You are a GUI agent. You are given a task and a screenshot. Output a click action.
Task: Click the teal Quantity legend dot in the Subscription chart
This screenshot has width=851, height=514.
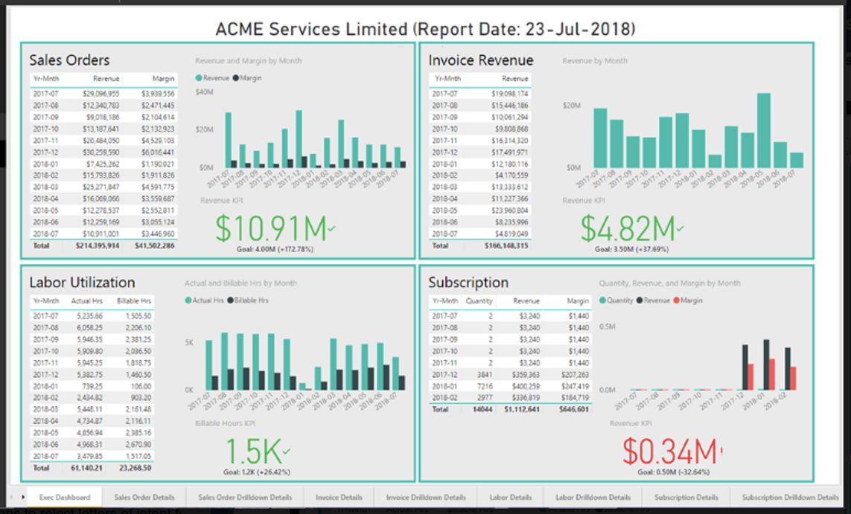pos(602,301)
